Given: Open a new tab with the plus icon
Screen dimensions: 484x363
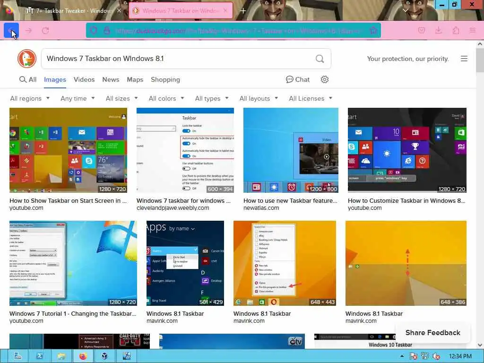Looking at the screenshot, I should [x=243, y=11].
